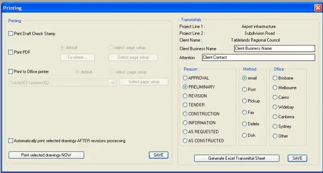Select Other office option
This screenshot has height=173, width=323.
pyautogui.click(x=275, y=136)
